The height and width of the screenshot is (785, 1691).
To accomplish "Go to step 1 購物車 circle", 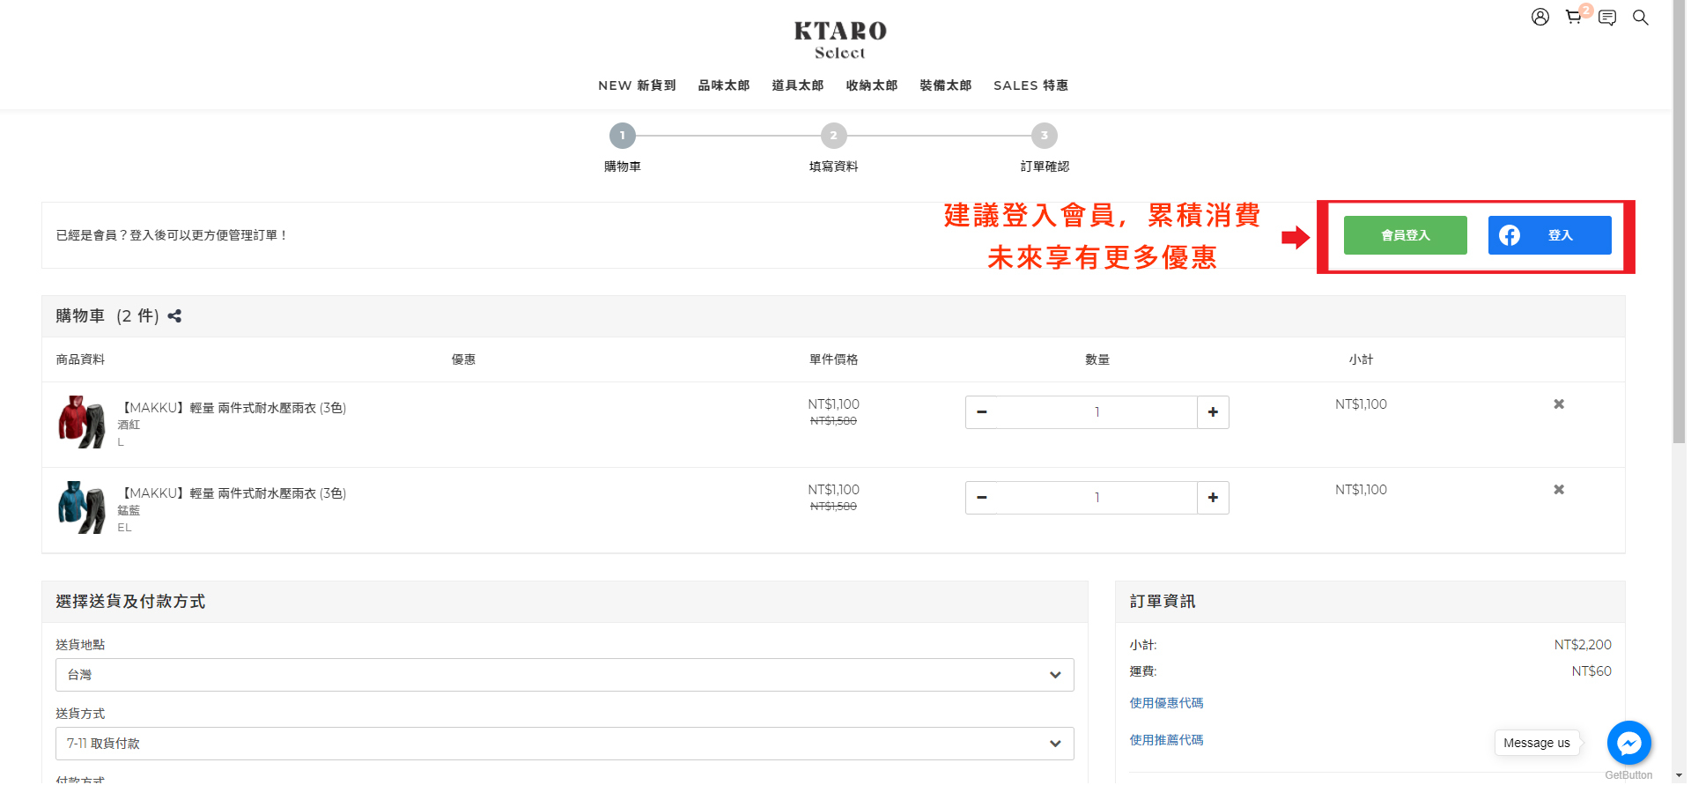I will point(622,136).
